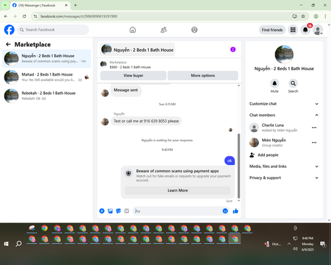Open the Chrome three-dot menu

click(325, 16)
